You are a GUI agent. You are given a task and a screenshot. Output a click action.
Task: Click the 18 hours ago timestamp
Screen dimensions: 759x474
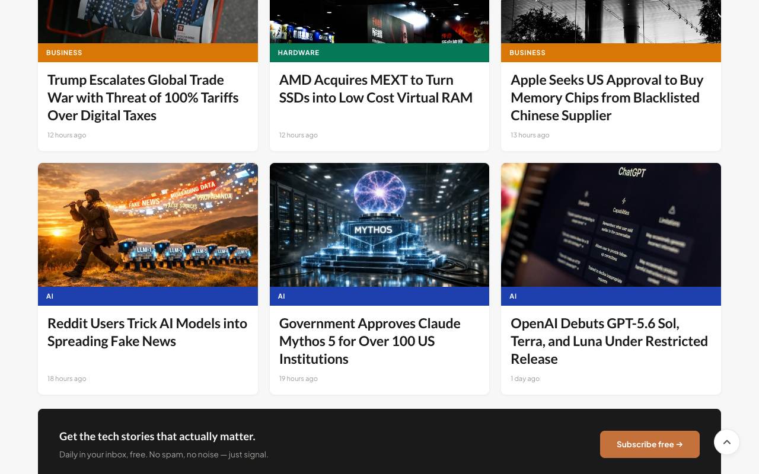[67, 379]
